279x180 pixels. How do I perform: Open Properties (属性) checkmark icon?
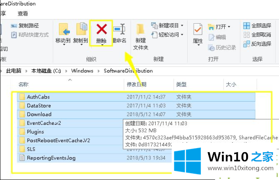coord(198,29)
